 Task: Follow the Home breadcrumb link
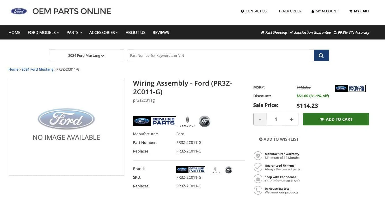coord(13,69)
